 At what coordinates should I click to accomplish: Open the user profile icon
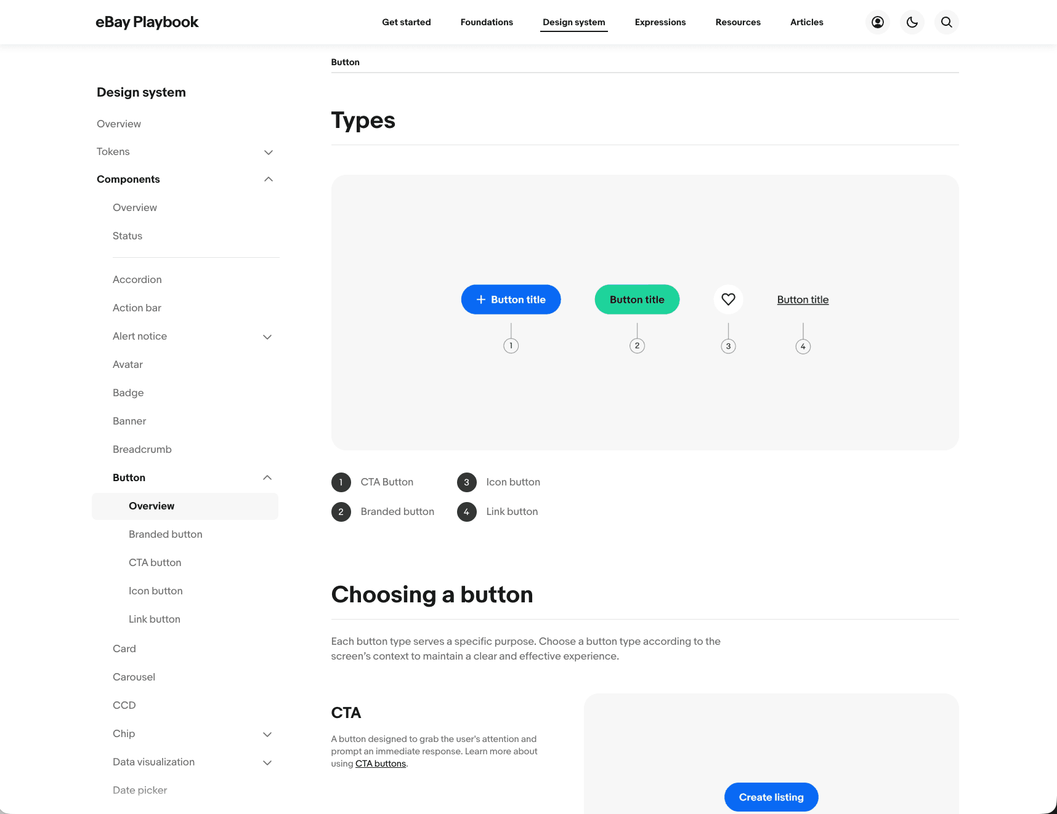[x=878, y=22]
